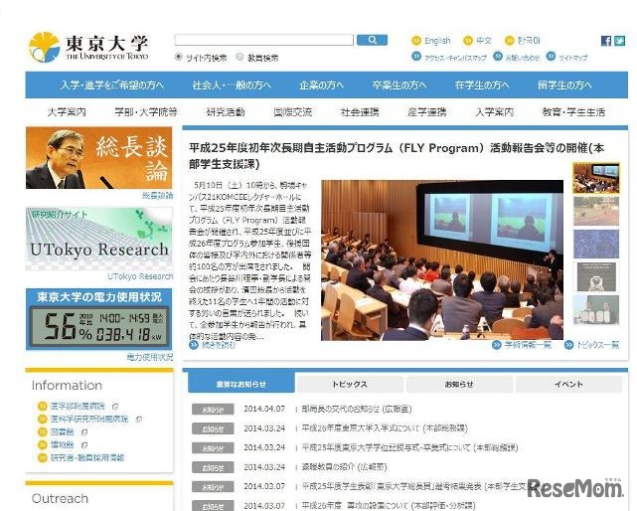The width and height of the screenshot is (637, 511).
Task: Click external-link icon after 医学部附属病院
Action: coord(115,407)
